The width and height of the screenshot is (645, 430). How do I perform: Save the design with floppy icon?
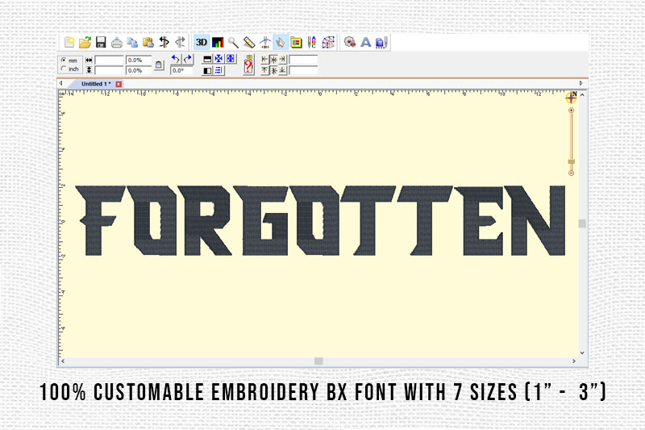101,43
